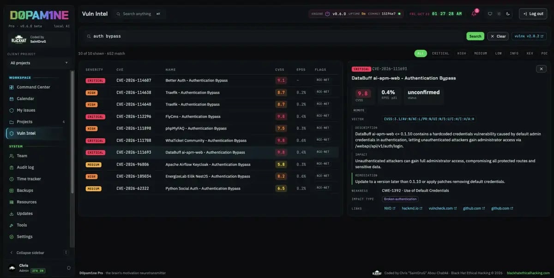Click the Vuln Intel shield icon
This screenshot has height=278, width=554.
coord(12,133)
